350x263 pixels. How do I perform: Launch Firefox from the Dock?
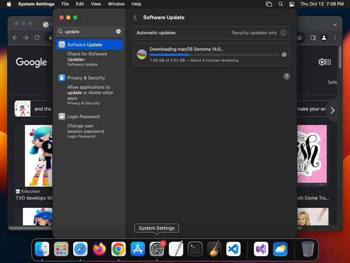[x=99, y=249]
